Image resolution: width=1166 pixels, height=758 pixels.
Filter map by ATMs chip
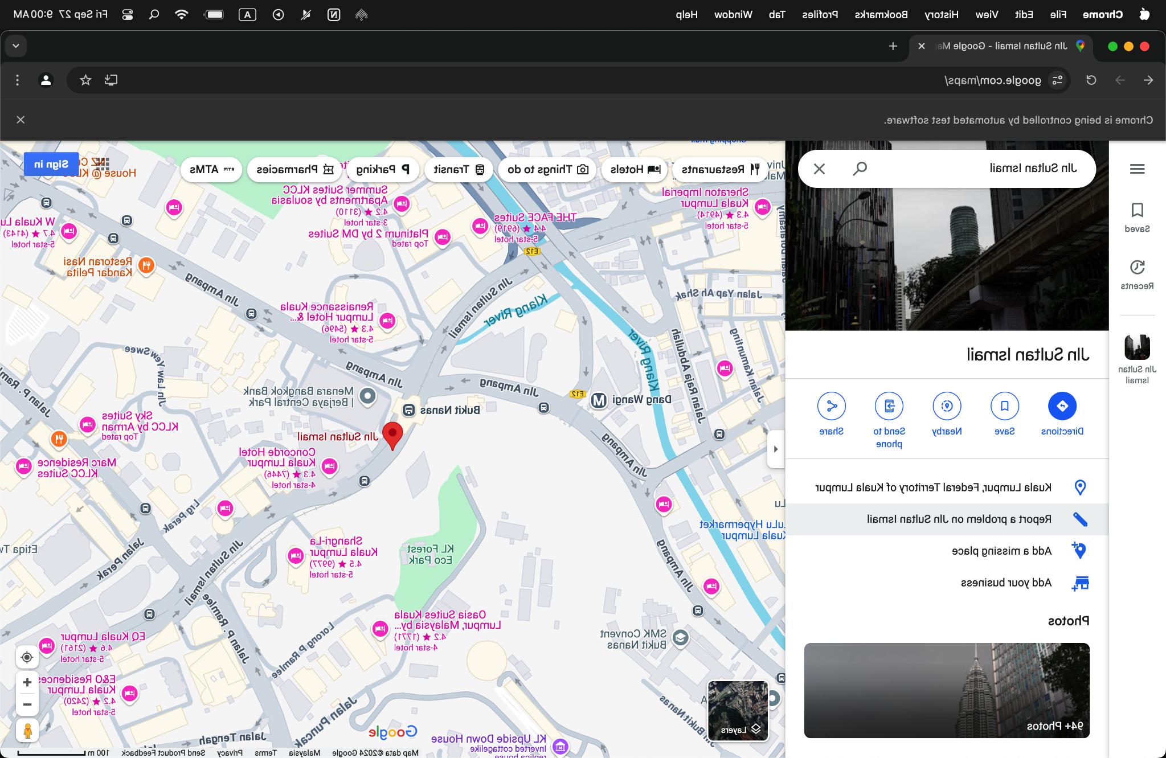211,169
